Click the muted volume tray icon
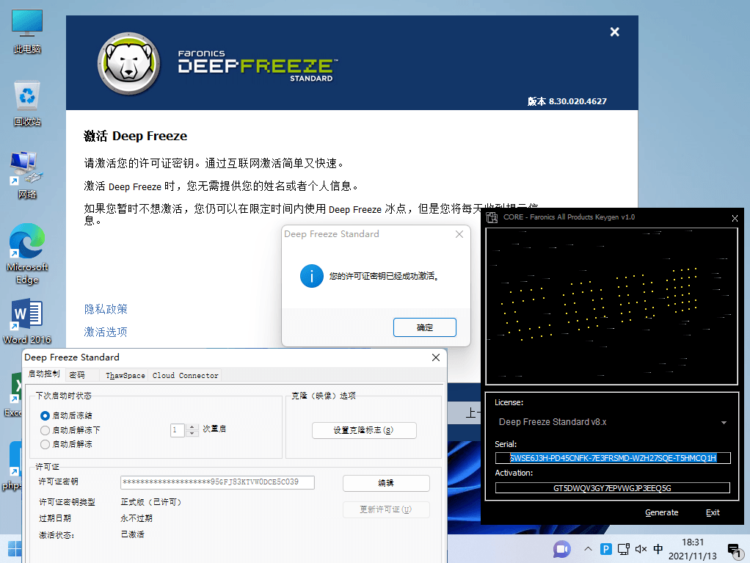This screenshot has width=750, height=563. tap(641, 549)
